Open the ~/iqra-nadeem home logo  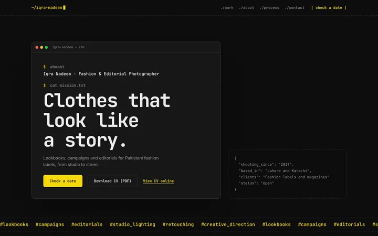(48, 7)
